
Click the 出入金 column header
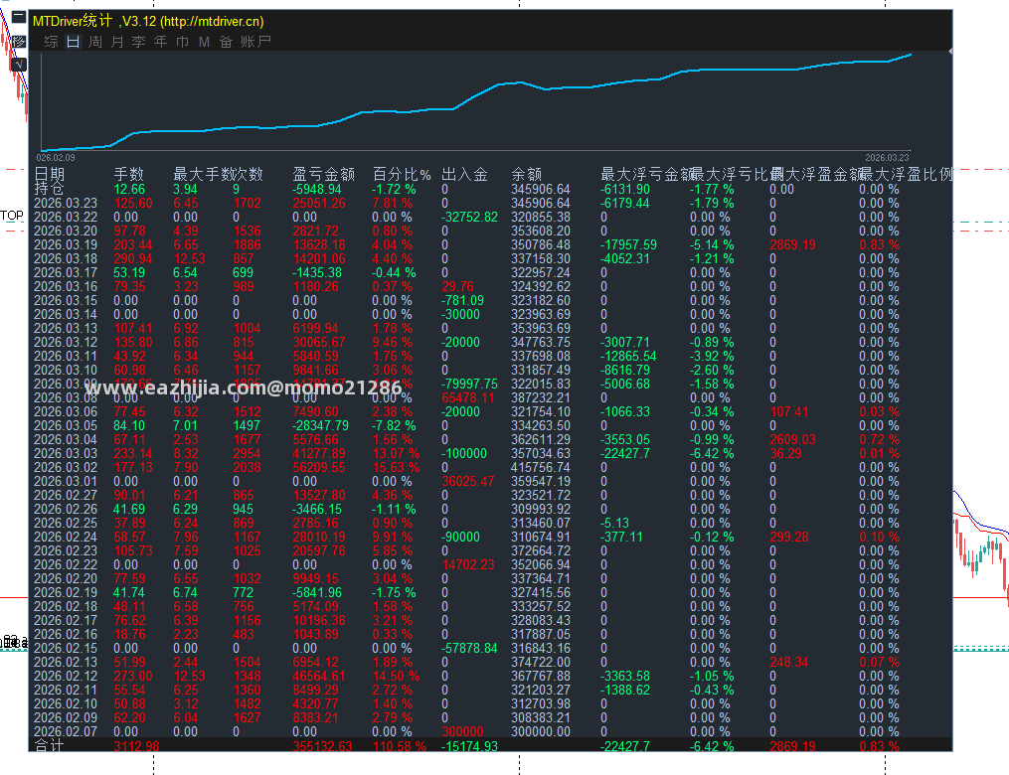tap(464, 174)
